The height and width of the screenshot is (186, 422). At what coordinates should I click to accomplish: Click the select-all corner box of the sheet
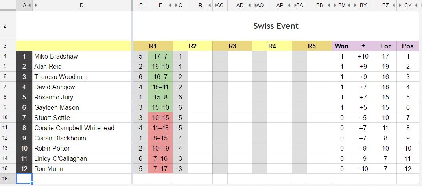point(8,5)
